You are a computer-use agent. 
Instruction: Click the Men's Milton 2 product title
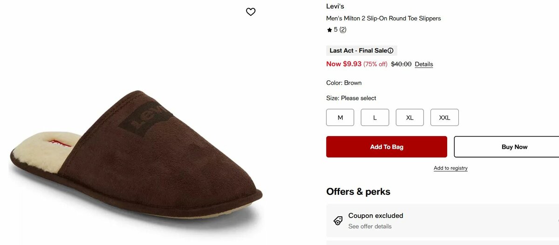[383, 19]
